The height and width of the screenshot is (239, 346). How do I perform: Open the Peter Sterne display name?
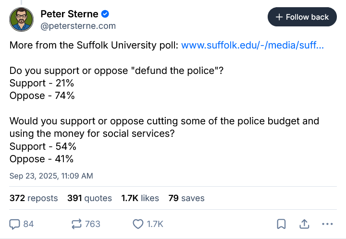(x=69, y=14)
